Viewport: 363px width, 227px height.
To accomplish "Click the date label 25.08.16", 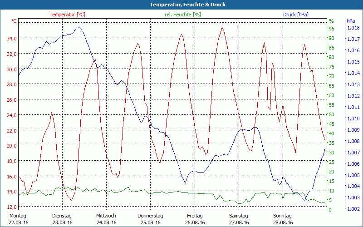I will coord(150,222).
